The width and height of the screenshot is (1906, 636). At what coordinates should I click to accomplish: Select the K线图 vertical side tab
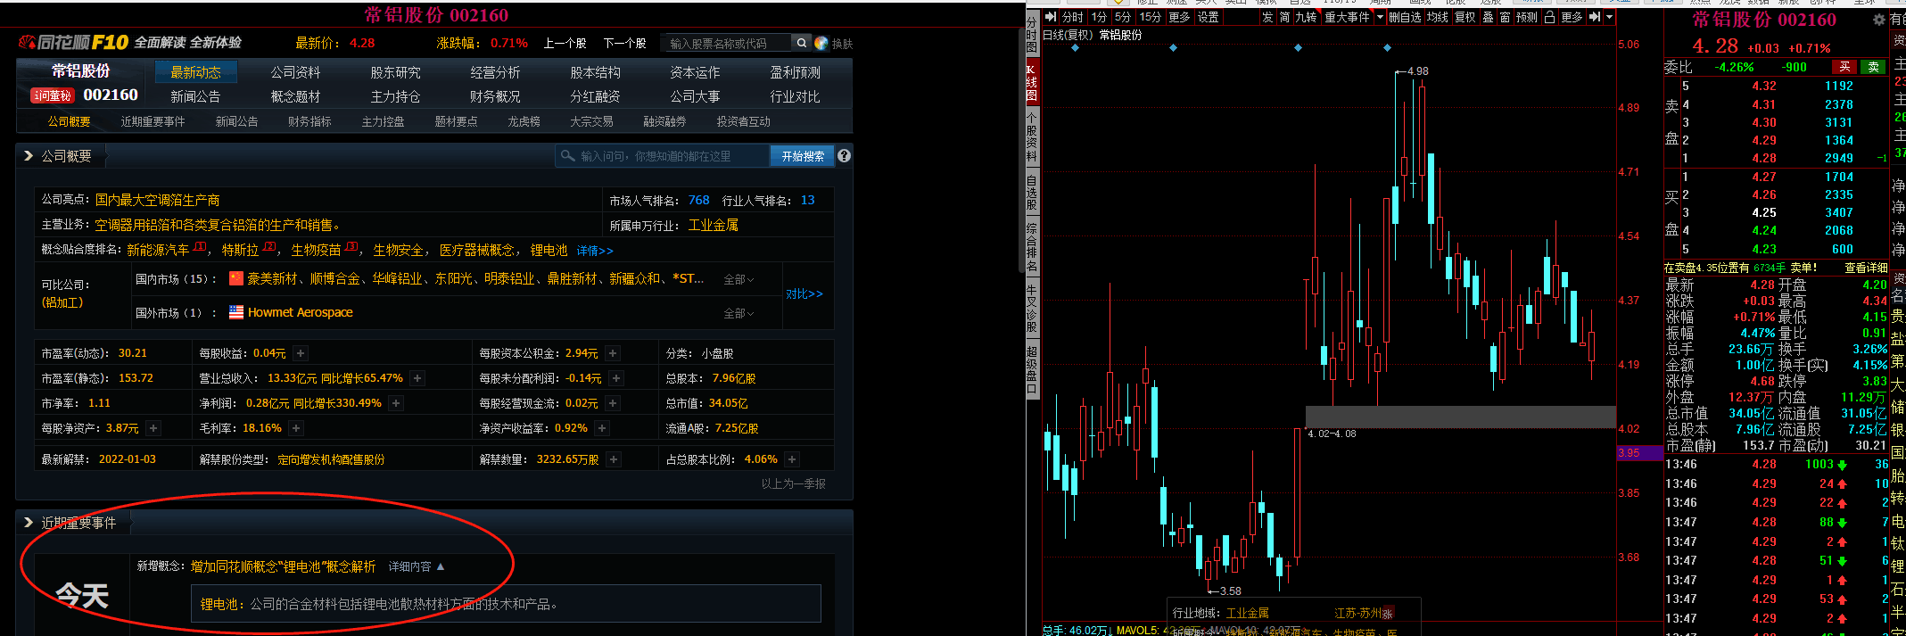(1032, 82)
